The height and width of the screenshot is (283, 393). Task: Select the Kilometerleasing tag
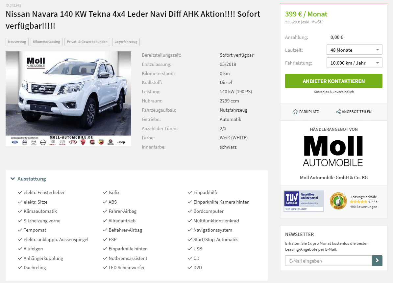coord(47,42)
